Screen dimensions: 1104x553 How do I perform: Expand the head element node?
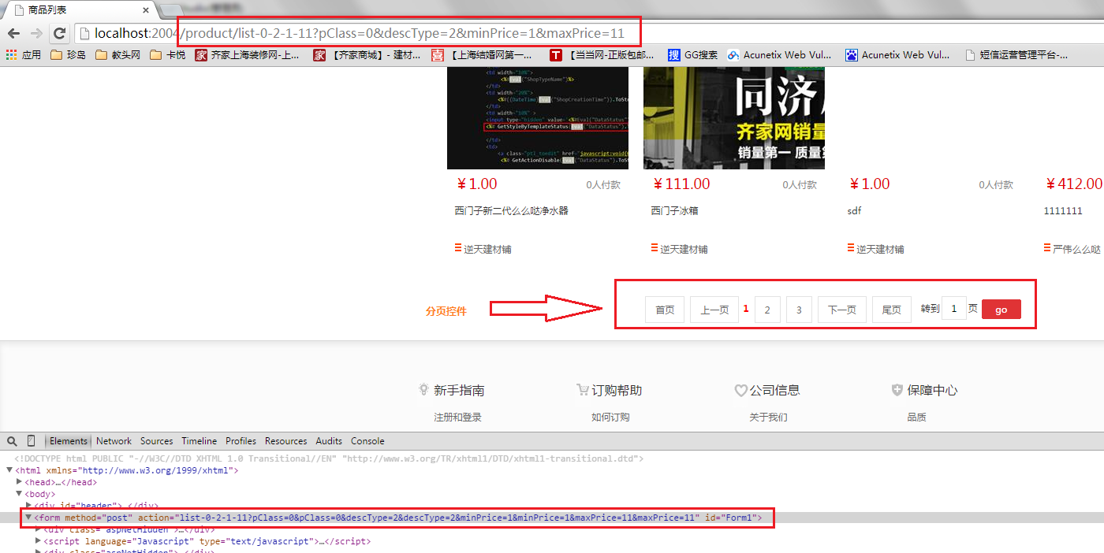pyautogui.click(x=19, y=482)
